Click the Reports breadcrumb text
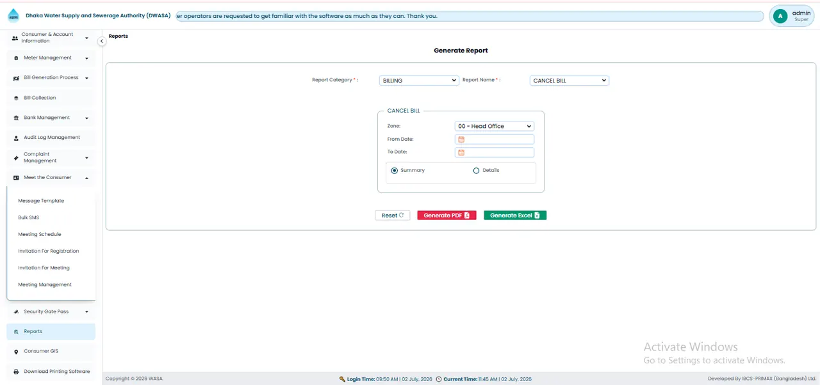820x385 pixels. 119,36
